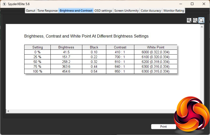Click the White Point column header

(155, 47)
